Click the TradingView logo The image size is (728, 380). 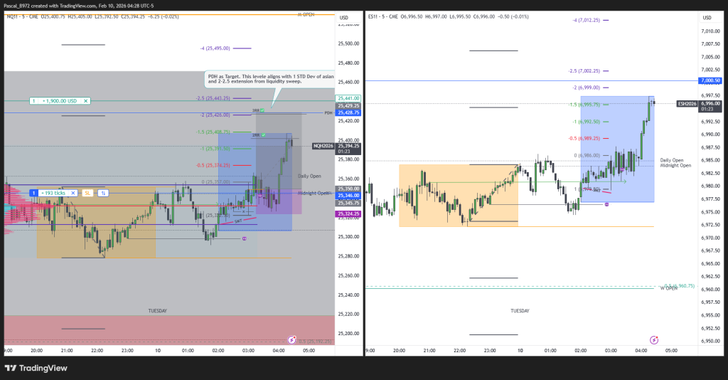pyautogui.click(x=36, y=368)
